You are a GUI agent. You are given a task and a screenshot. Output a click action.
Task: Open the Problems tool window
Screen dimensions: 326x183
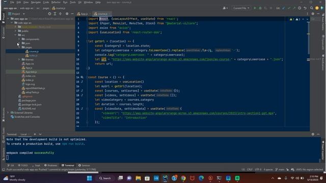(x=50, y=165)
